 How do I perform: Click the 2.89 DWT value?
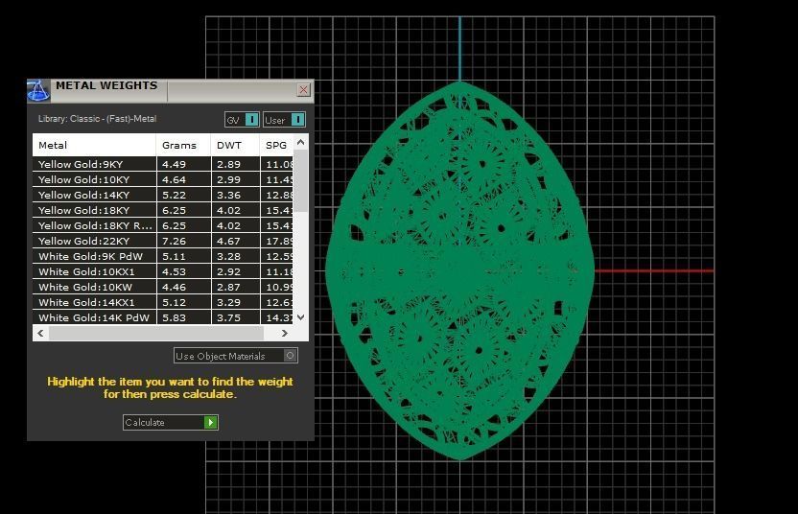point(228,164)
